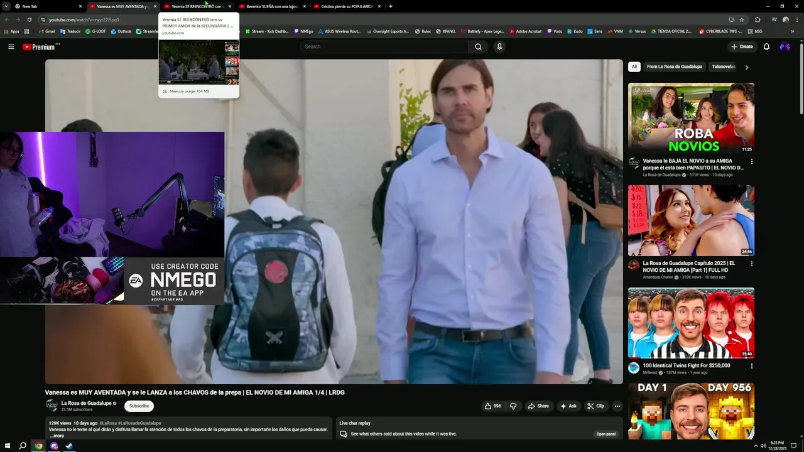This screenshot has width=804, height=452.
Task: Open Steam from the taskbar
Action: click(x=69, y=446)
